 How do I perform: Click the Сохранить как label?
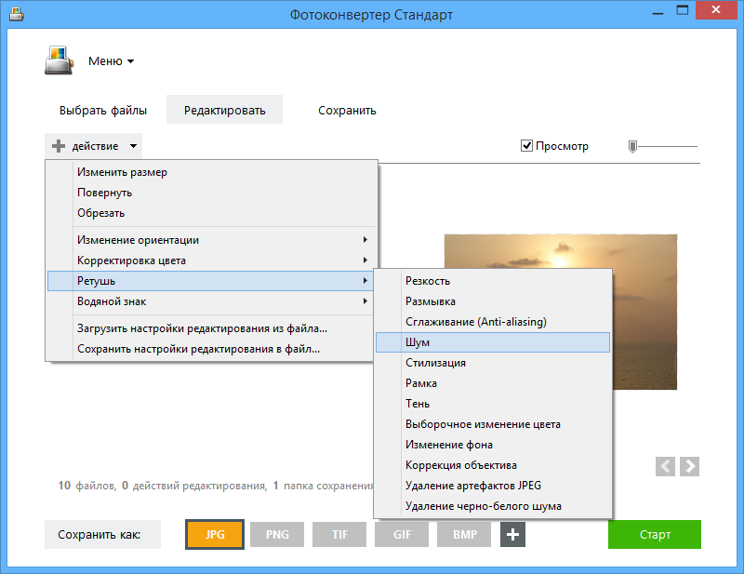pos(102,534)
